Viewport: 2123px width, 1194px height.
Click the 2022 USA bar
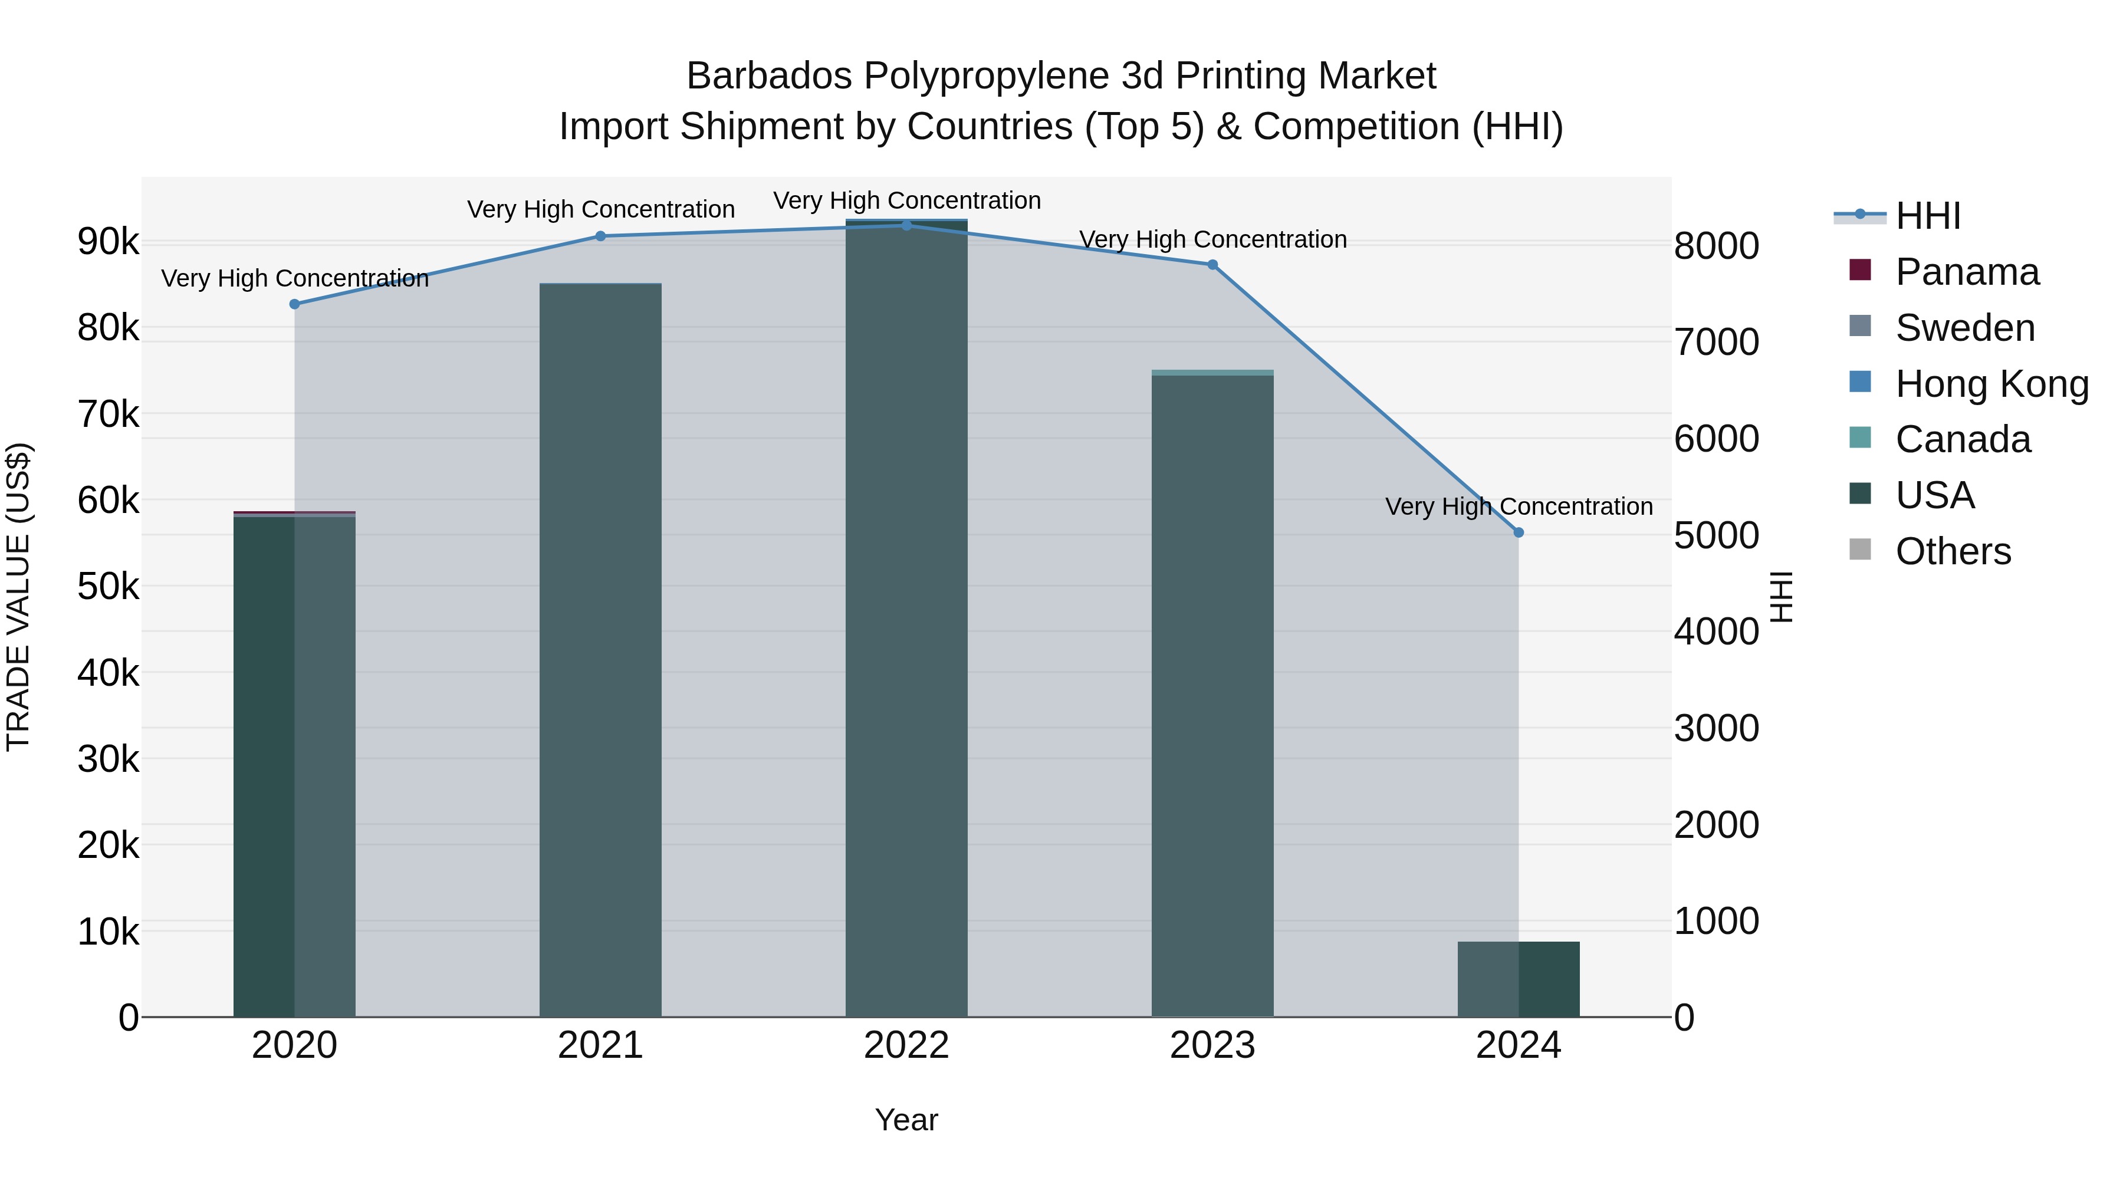tap(906, 619)
